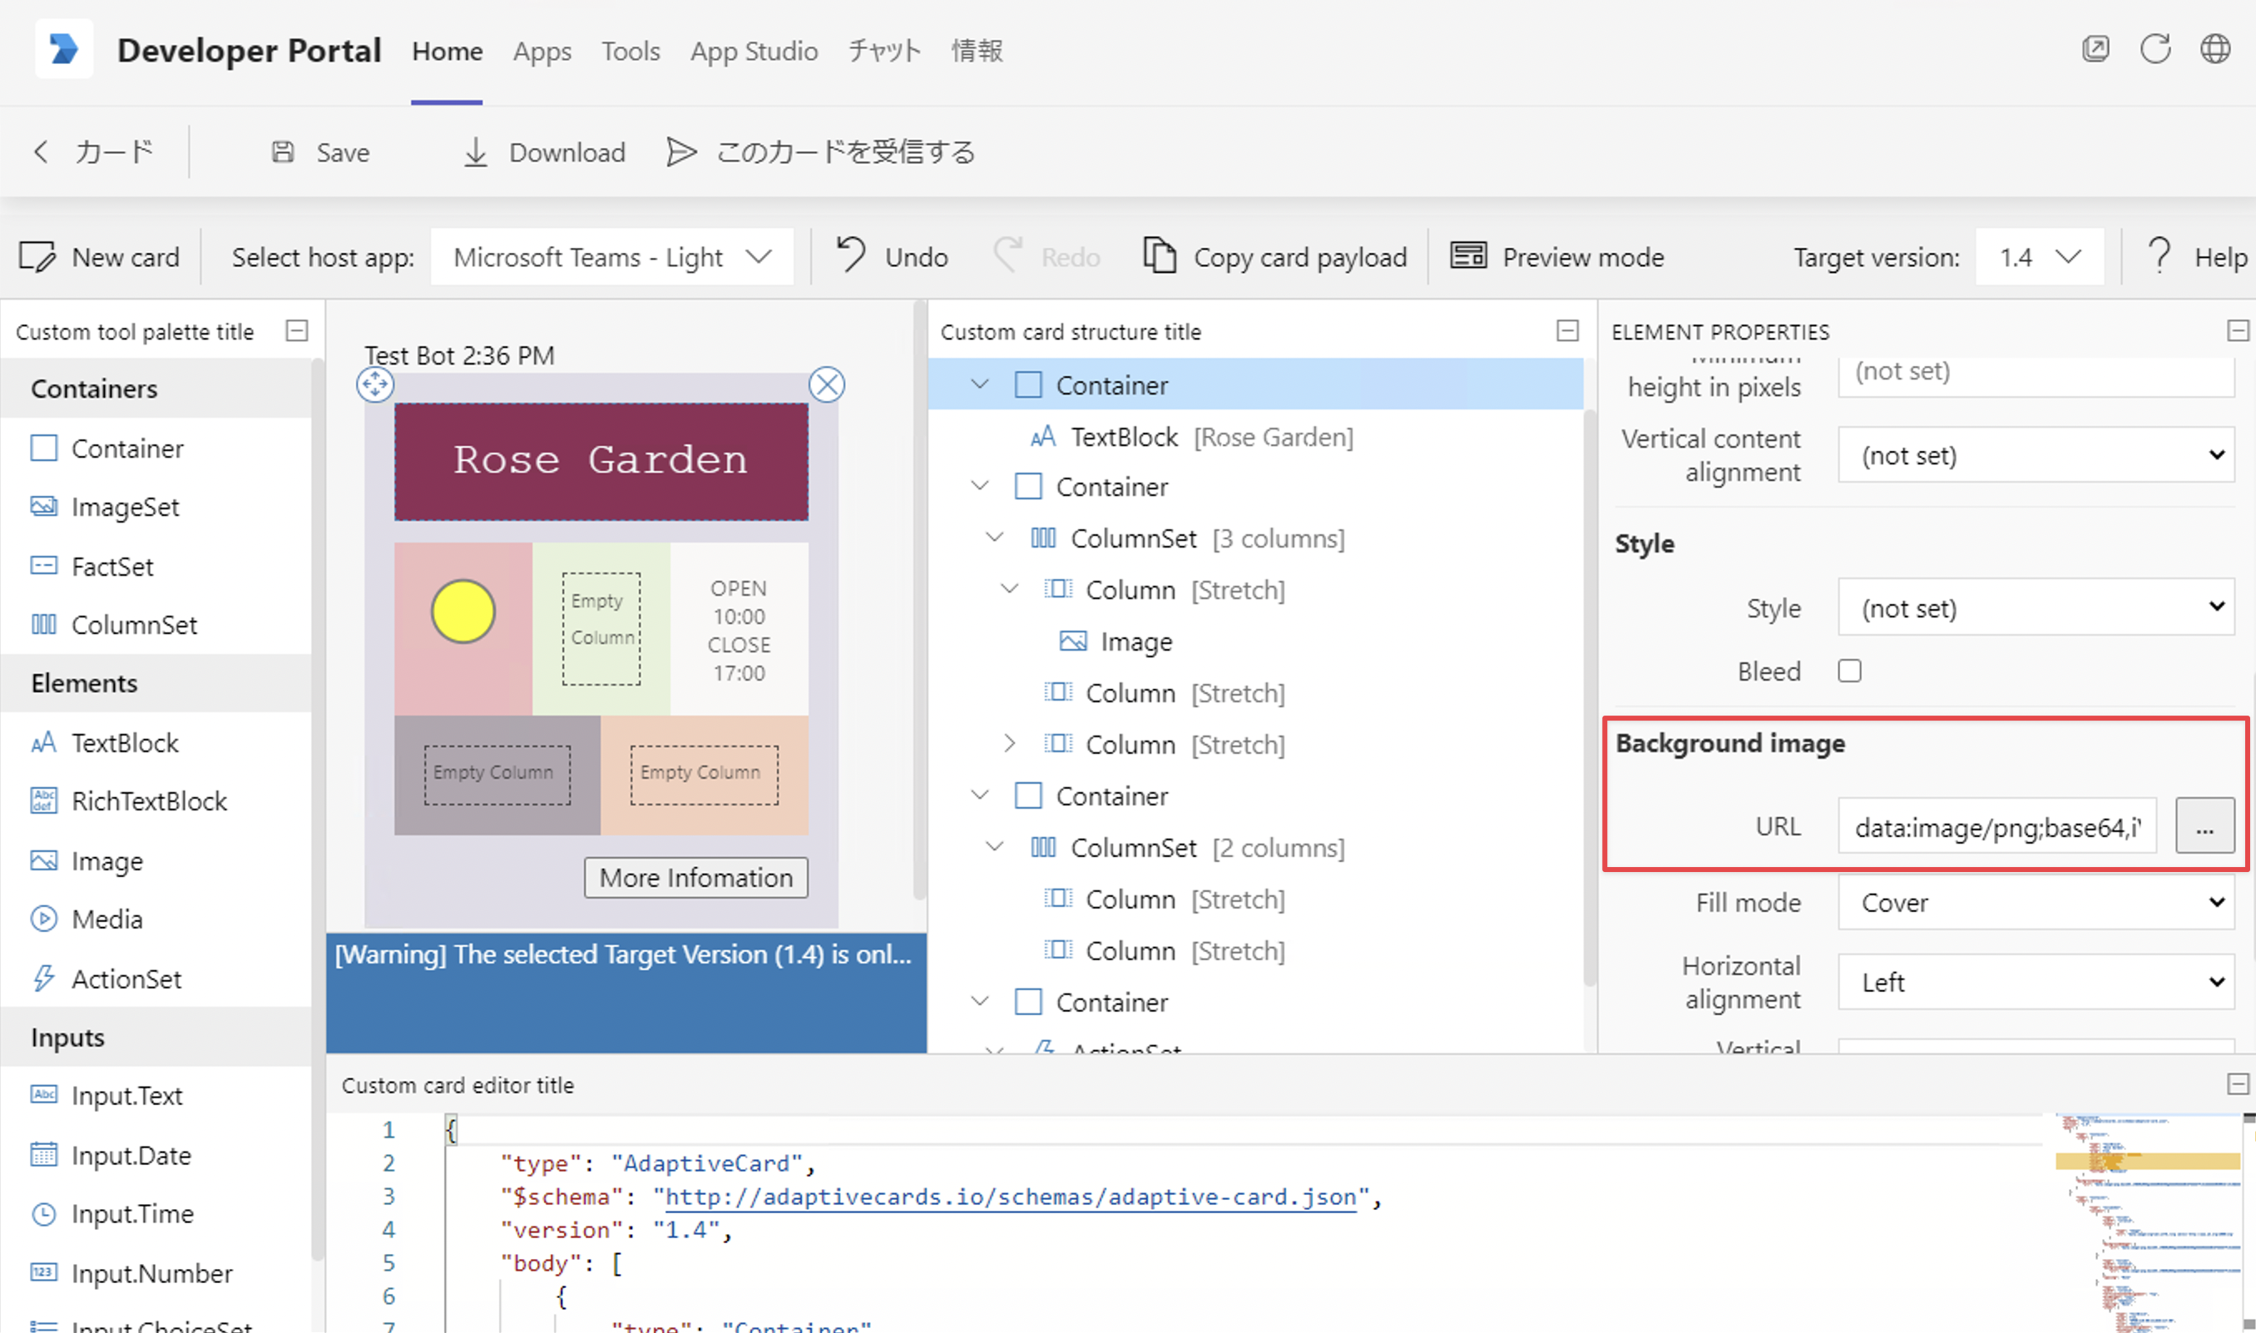Open the Style dropdown
Screen dimensions: 2256x1333
pyautogui.click(x=2036, y=607)
